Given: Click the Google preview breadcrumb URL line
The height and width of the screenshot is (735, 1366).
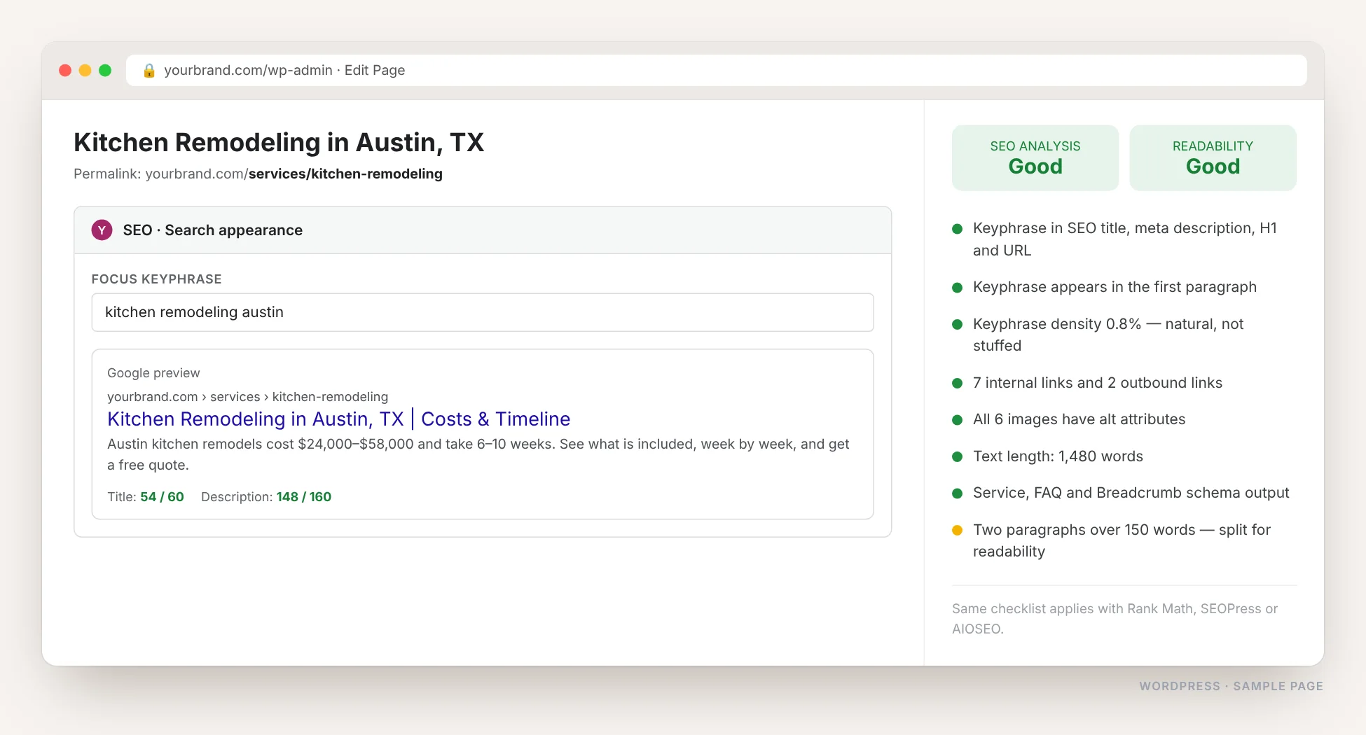Looking at the screenshot, I should [247, 396].
